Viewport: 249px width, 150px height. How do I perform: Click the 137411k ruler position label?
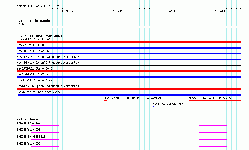click(x=67, y=11)
